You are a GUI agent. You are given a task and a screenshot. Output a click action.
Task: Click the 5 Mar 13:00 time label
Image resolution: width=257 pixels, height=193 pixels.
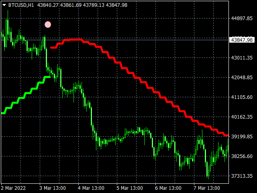[130, 188]
